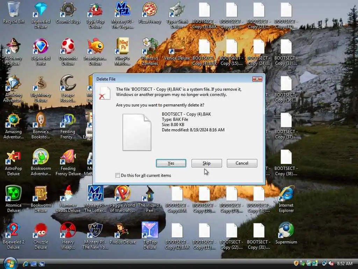
Task: Select BOOTSECT - Copy (31) file
Action: 259,236
